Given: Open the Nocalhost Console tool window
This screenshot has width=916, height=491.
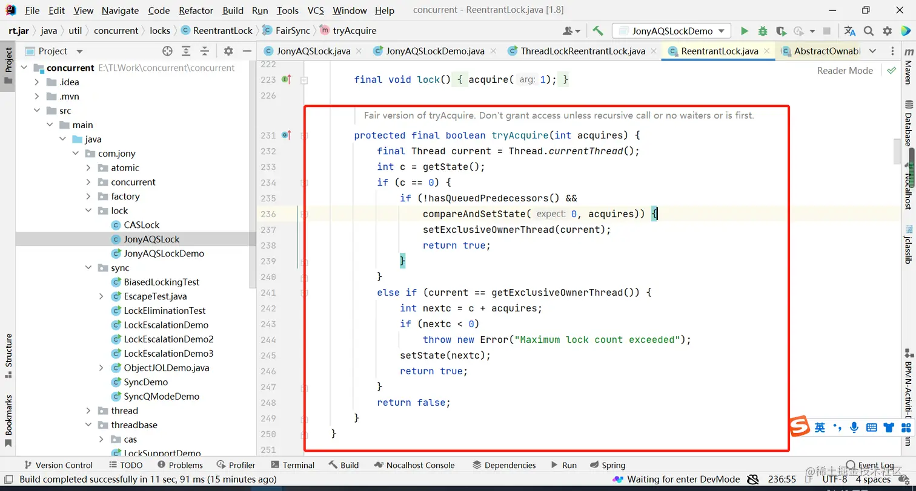Looking at the screenshot, I should coord(414,465).
